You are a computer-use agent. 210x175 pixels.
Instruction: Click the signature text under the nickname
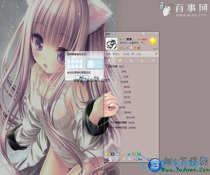[x=132, y=43]
